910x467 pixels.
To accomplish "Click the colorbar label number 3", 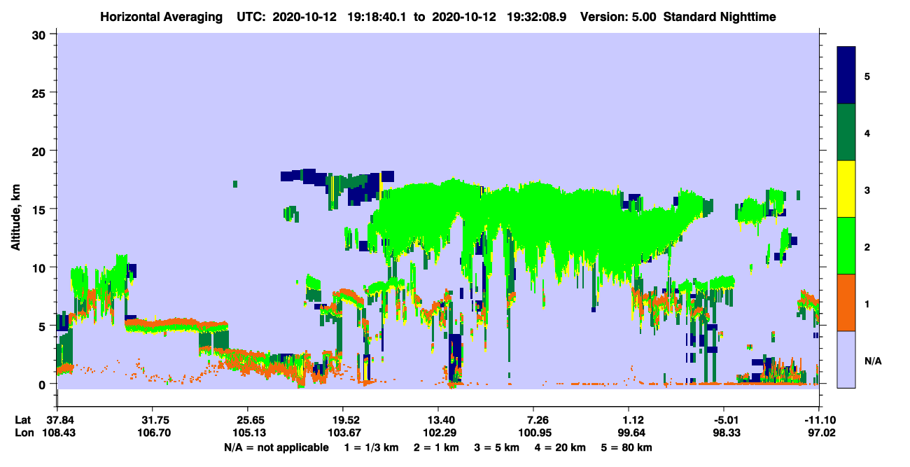I will tap(867, 190).
